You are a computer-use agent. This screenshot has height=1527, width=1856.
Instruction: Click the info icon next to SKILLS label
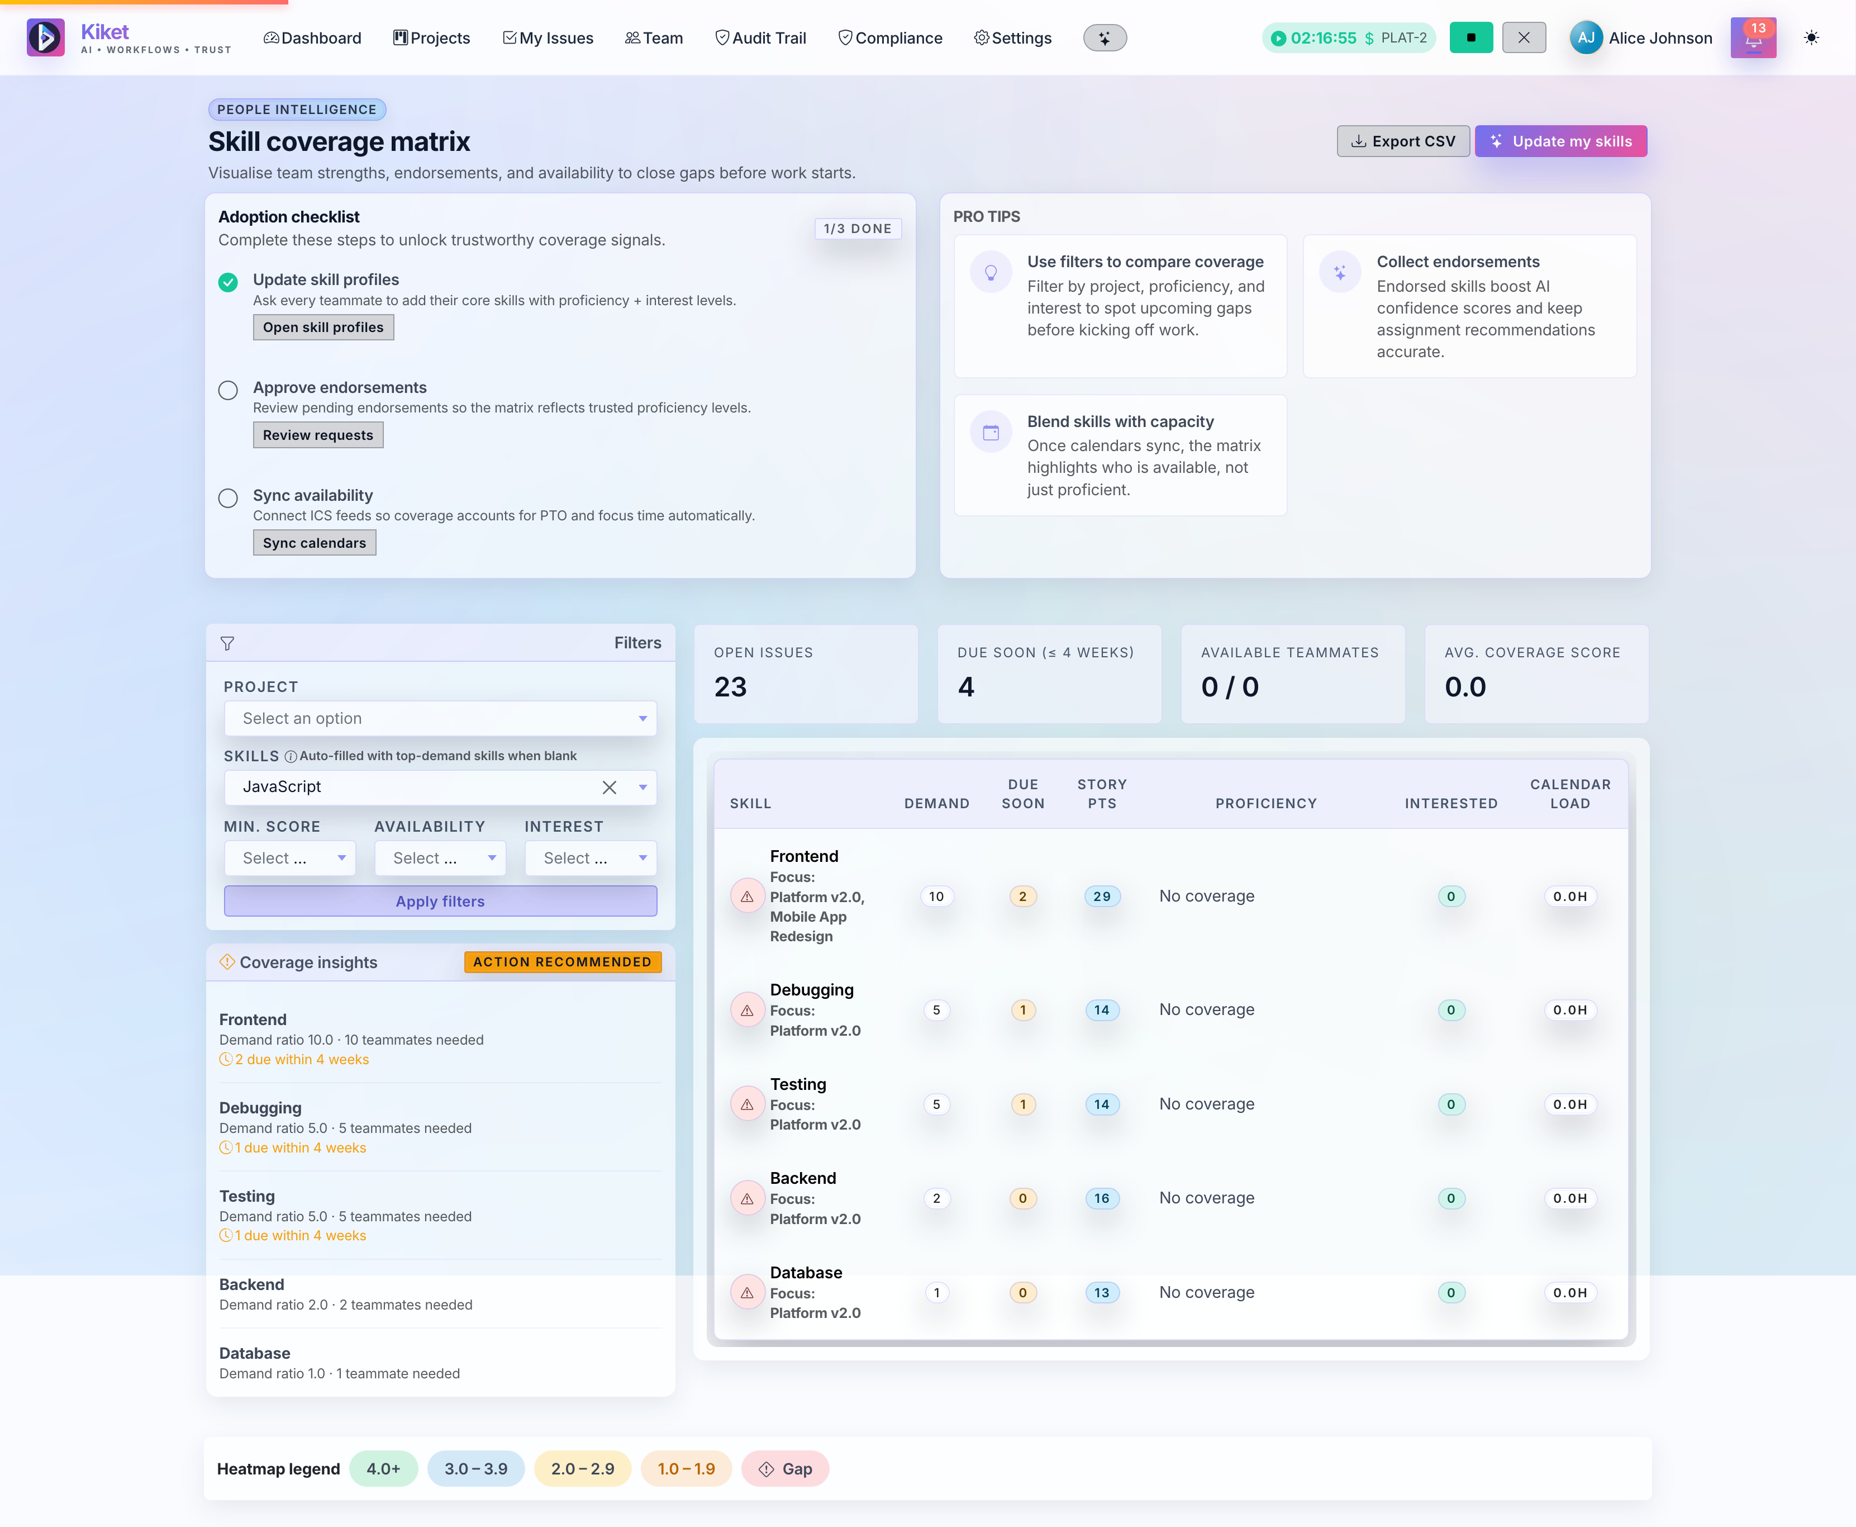coord(291,756)
